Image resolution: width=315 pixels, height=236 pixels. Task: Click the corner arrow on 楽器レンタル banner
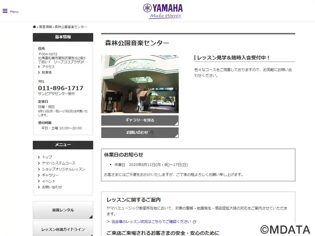[x=91, y=217]
